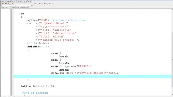Viewport: 173px width, 97px height.
Task: Open the first class browser combo box
Action: click(9, 5)
